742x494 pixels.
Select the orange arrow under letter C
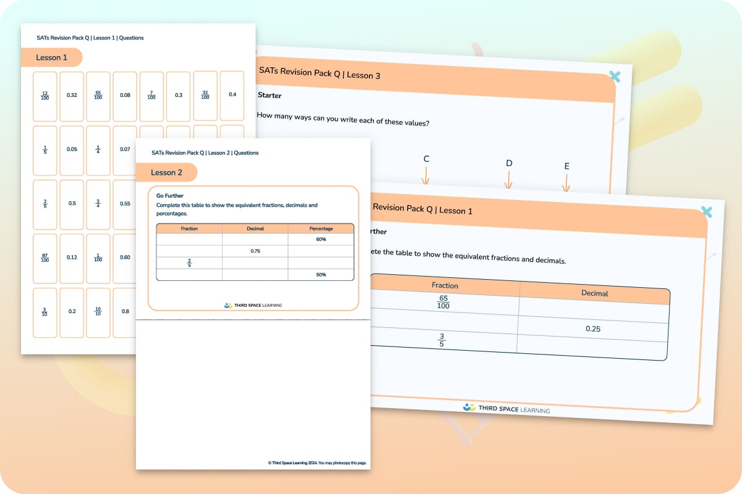[x=425, y=176]
